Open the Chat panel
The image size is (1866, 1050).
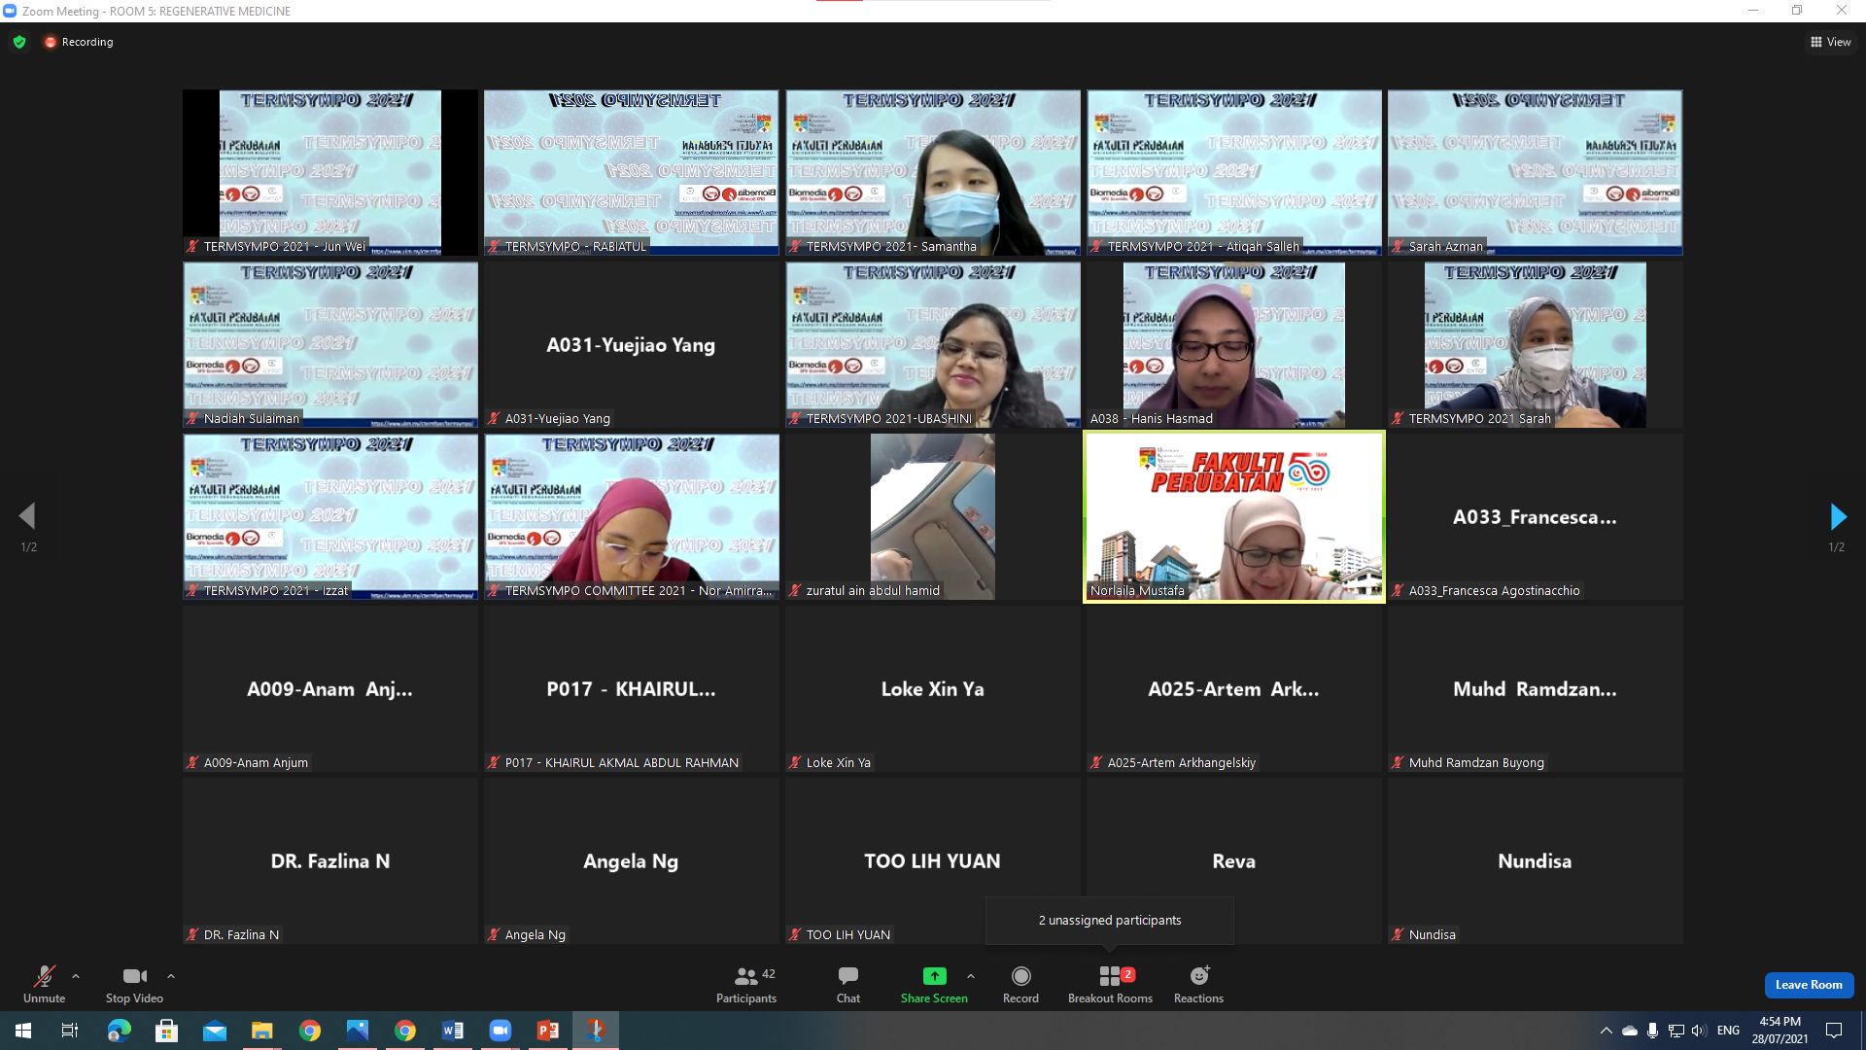click(847, 984)
